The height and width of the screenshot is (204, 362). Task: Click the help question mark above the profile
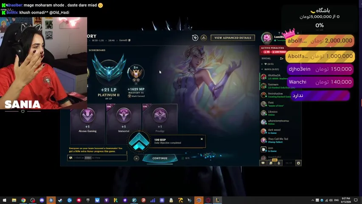tap(279, 33)
